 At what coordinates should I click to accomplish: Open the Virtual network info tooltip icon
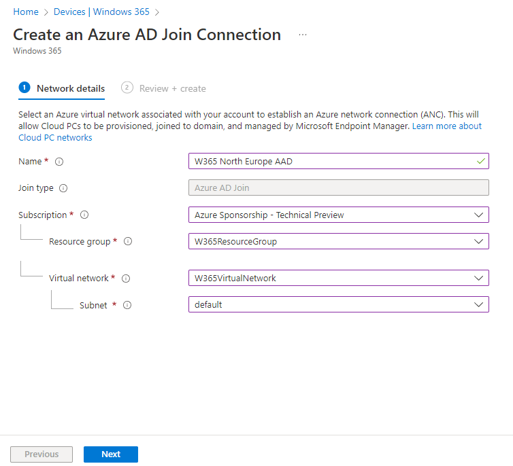126,279
